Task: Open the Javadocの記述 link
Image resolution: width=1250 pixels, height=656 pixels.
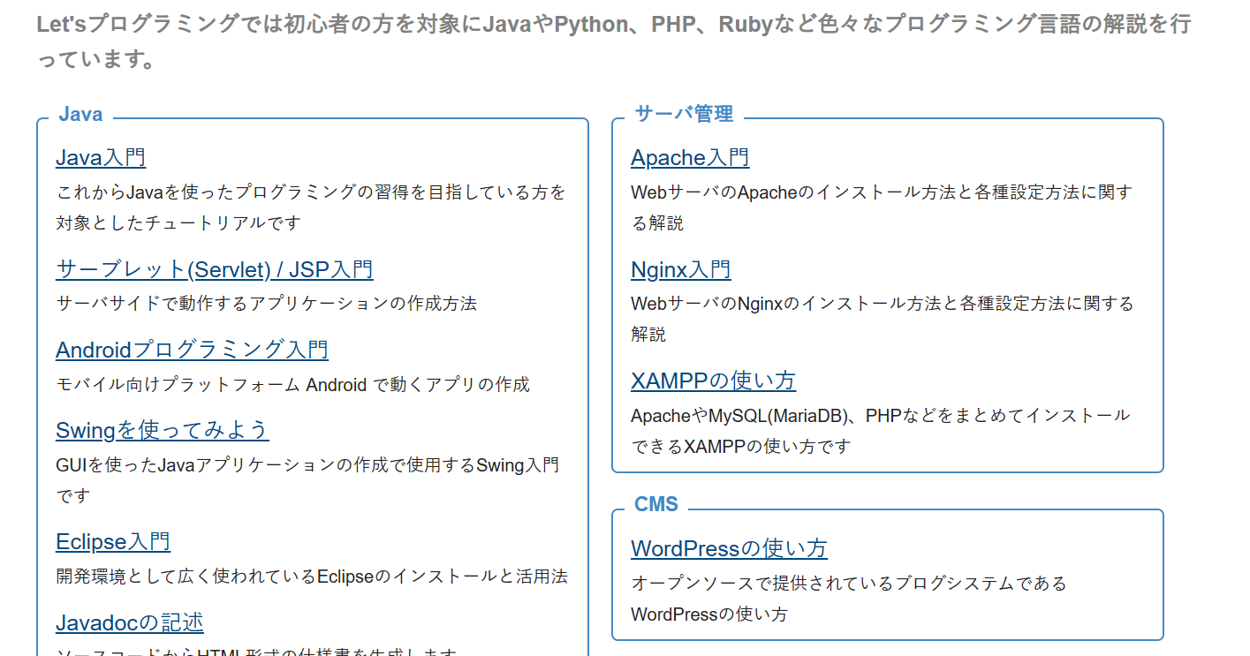Action: click(130, 622)
